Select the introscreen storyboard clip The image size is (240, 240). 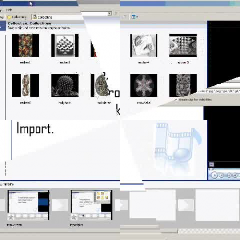pyautogui.click(x=28, y=205)
